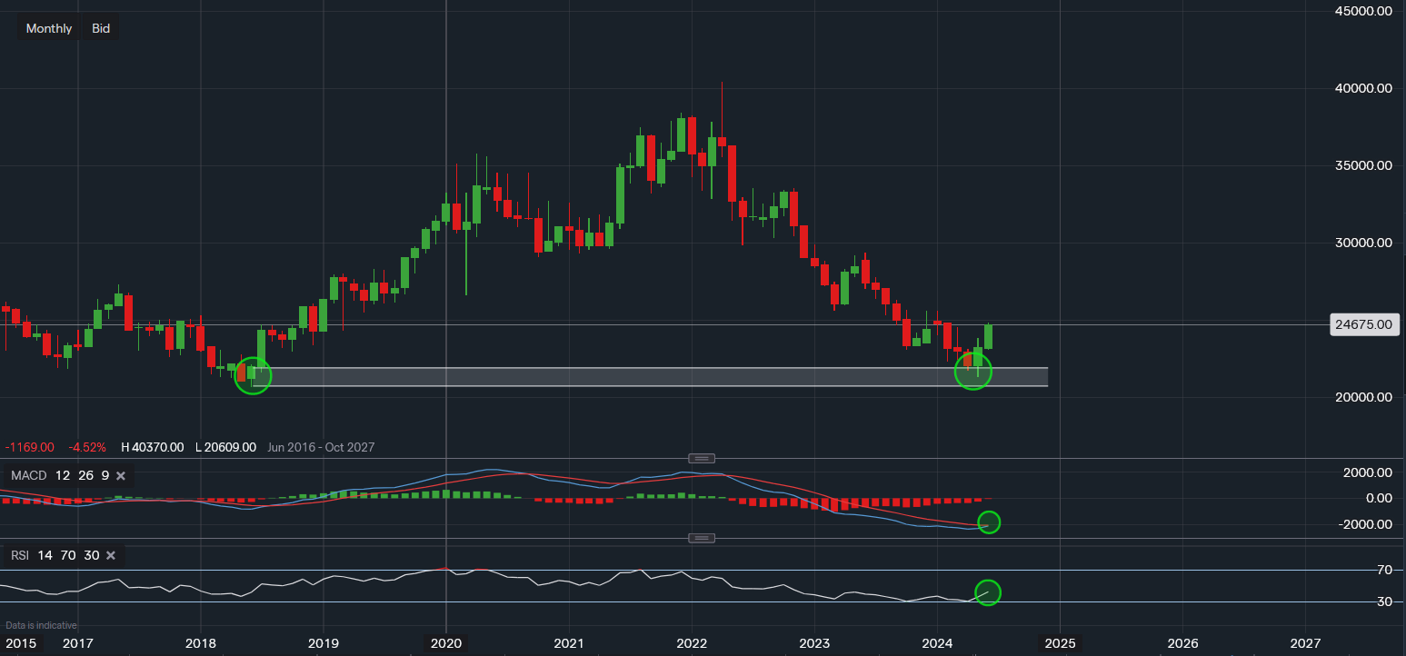Select the gray support zone rectangle
1406x656 pixels.
pyautogui.click(x=636, y=377)
